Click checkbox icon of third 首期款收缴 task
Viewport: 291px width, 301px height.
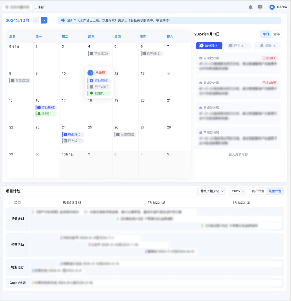(201, 108)
